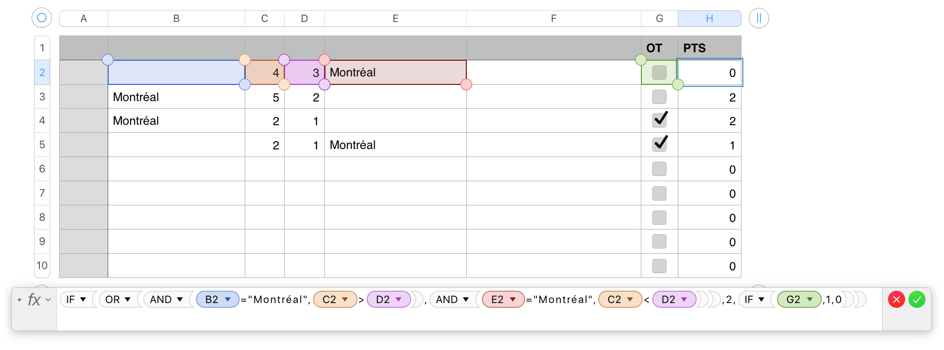
Task: Select the blue B2 cell reference token
Action: pyautogui.click(x=217, y=299)
